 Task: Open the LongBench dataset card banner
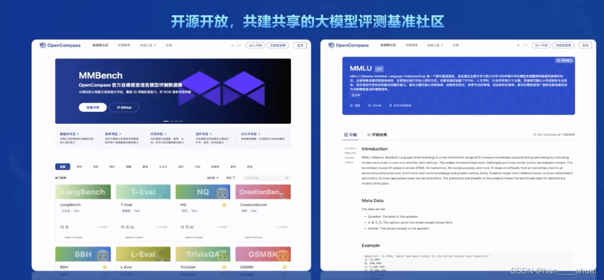83,192
